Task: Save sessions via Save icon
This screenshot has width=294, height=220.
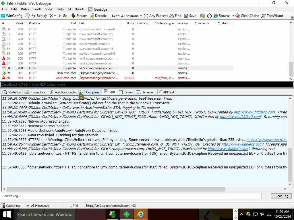Action: (190, 16)
